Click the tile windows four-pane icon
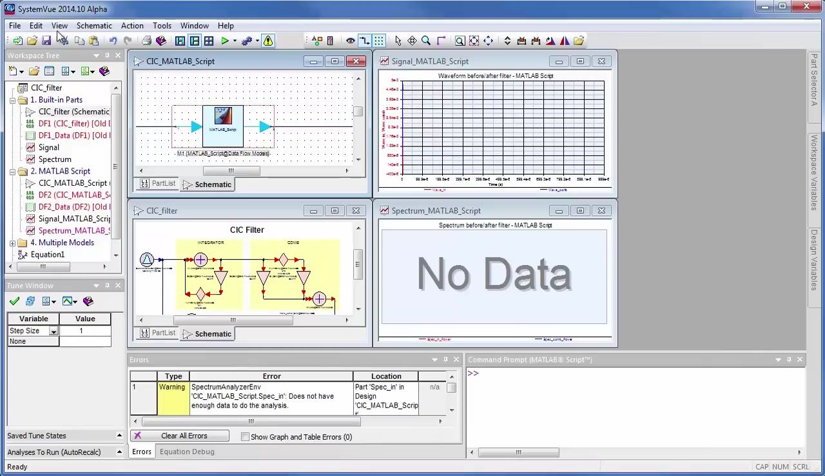 209,41
